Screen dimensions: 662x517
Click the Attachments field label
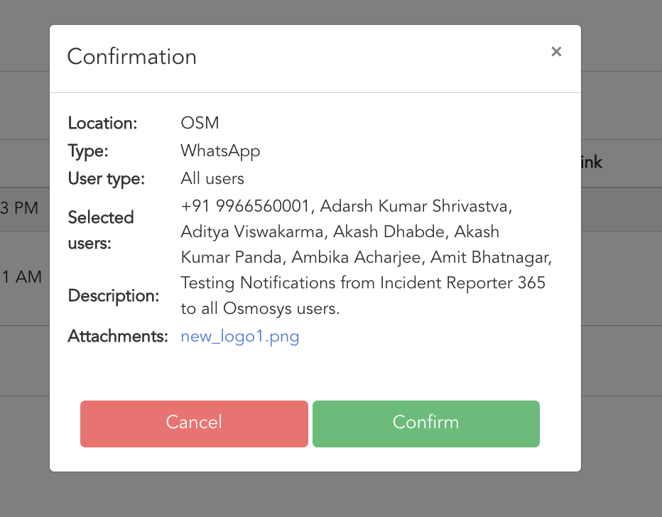coord(117,337)
